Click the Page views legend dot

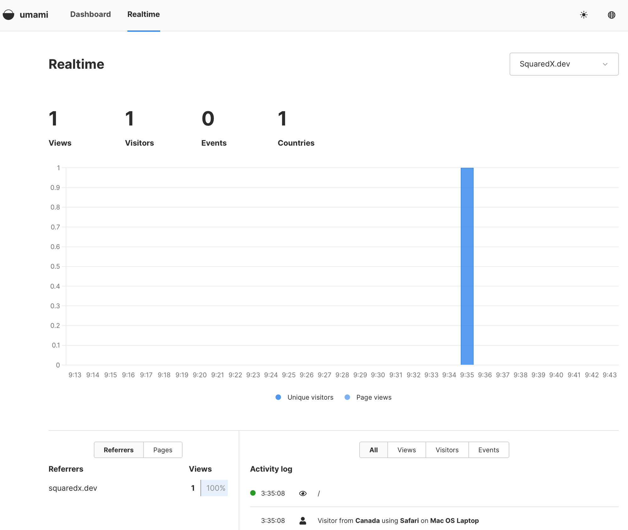(347, 397)
